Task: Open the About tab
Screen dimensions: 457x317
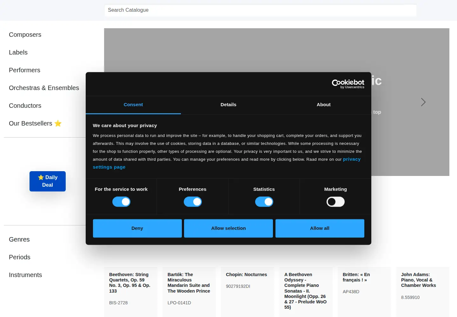Action: [x=324, y=105]
